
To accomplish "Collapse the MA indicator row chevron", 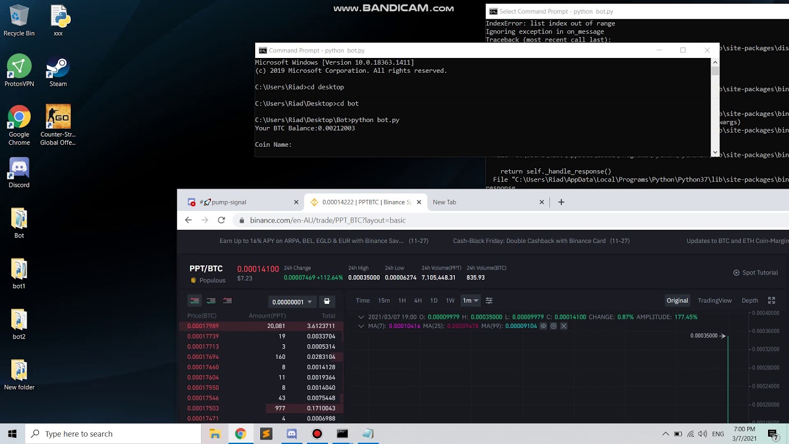I will point(361,326).
